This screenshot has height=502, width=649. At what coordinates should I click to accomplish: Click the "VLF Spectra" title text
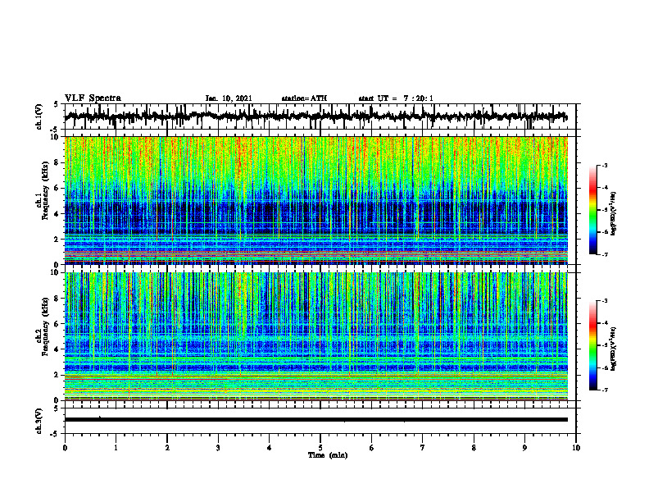[x=93, y=98]
